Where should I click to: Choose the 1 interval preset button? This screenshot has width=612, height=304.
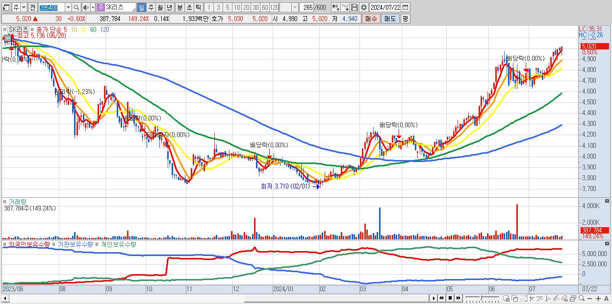coord(208,7)
